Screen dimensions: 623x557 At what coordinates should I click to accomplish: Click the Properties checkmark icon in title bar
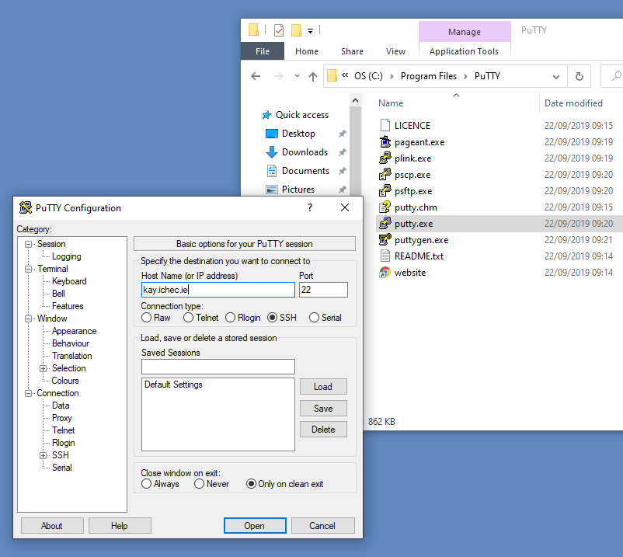279,30
